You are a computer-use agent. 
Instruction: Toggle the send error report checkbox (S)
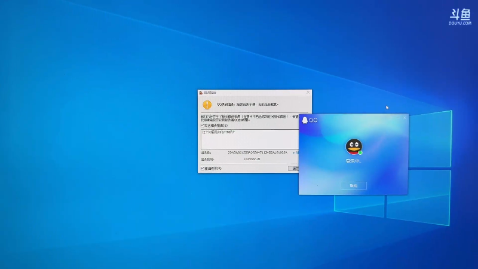tap(203, 126)
